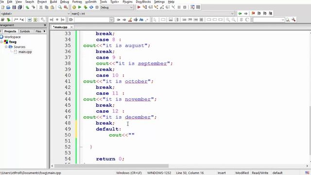The height and width of the screenshot is (175, 311).
Task: Rebuild the project with the blue arrows icon
Action: 91,7
